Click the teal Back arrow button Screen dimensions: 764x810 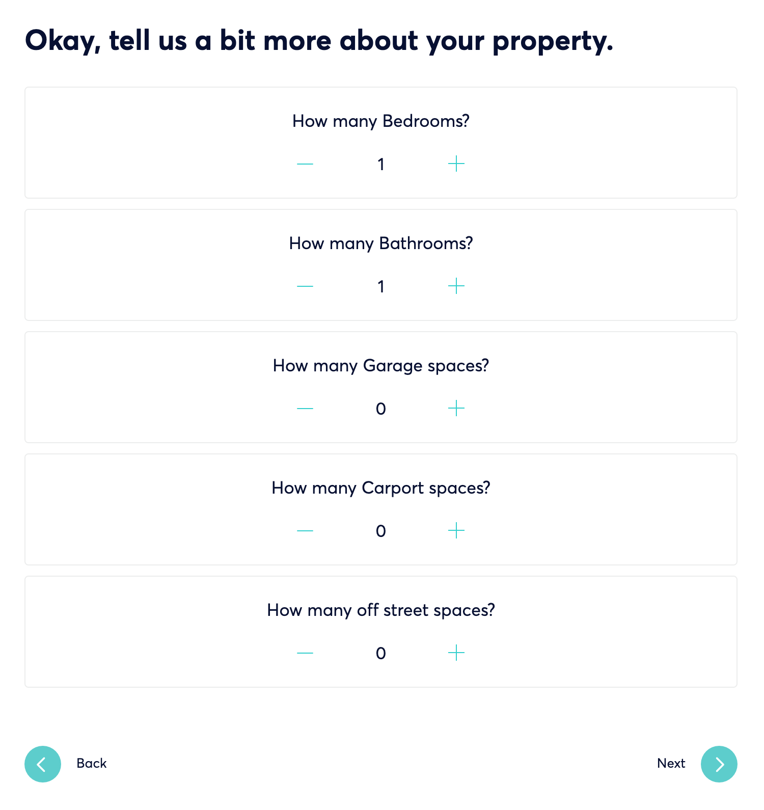[43, 764]
